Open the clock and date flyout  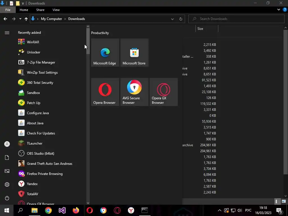pos(263,210)
